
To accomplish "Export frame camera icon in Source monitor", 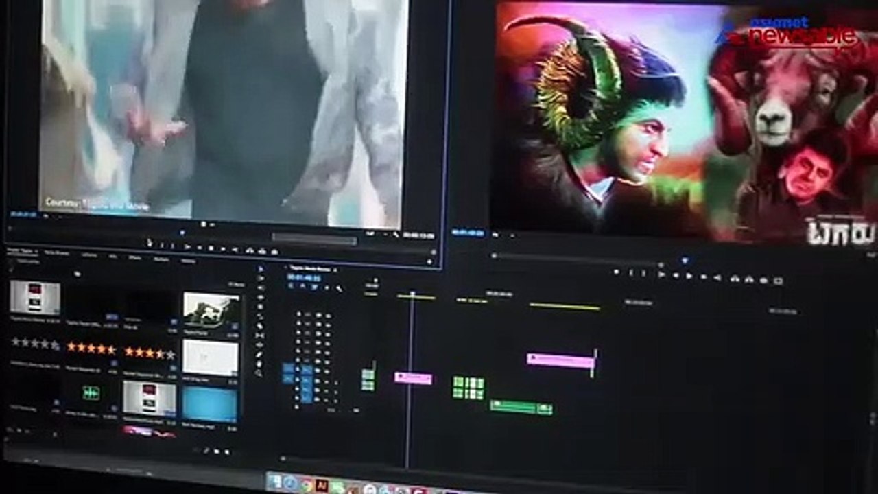I will point(273,252).
